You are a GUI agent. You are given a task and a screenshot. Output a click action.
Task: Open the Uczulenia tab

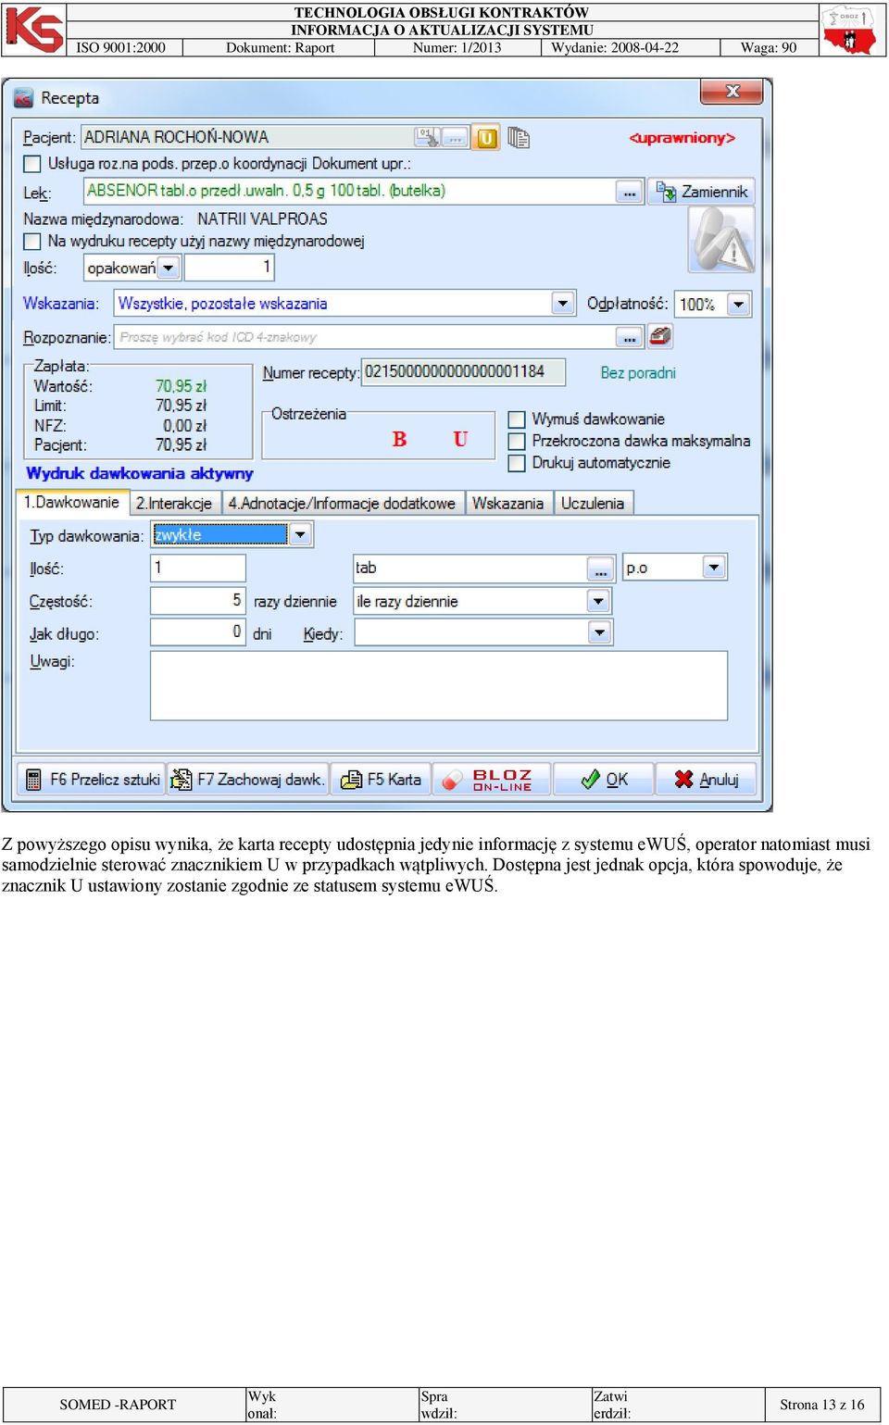pos(592,504)
